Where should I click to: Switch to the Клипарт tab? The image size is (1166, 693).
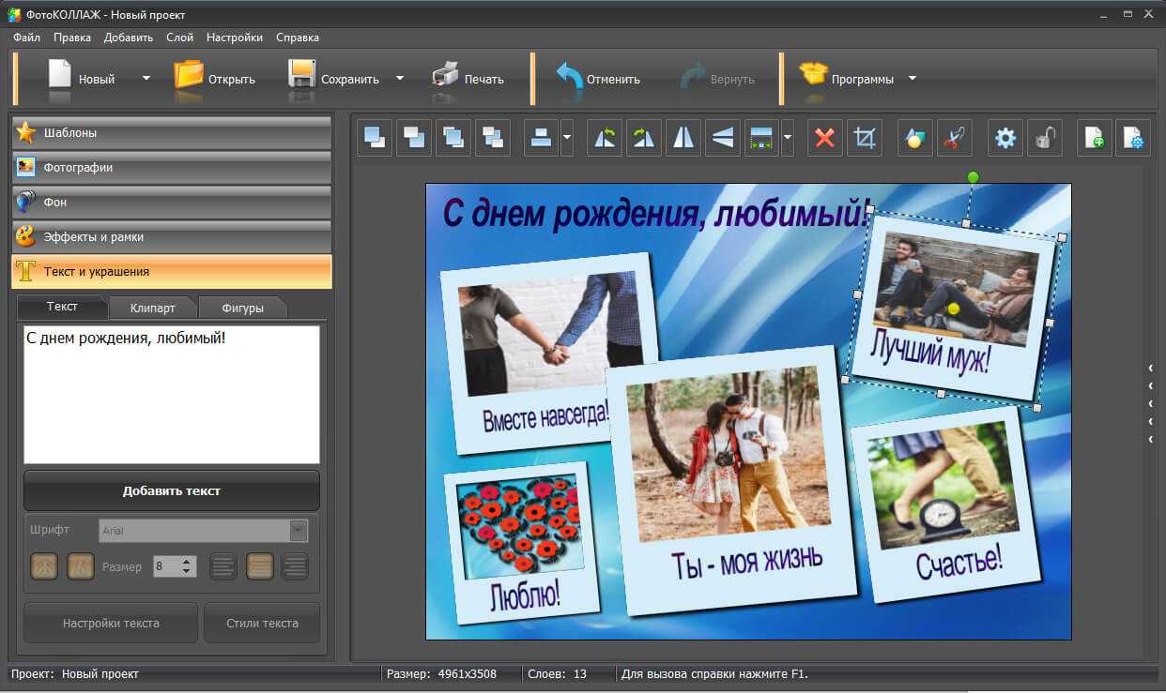(152, 308)
